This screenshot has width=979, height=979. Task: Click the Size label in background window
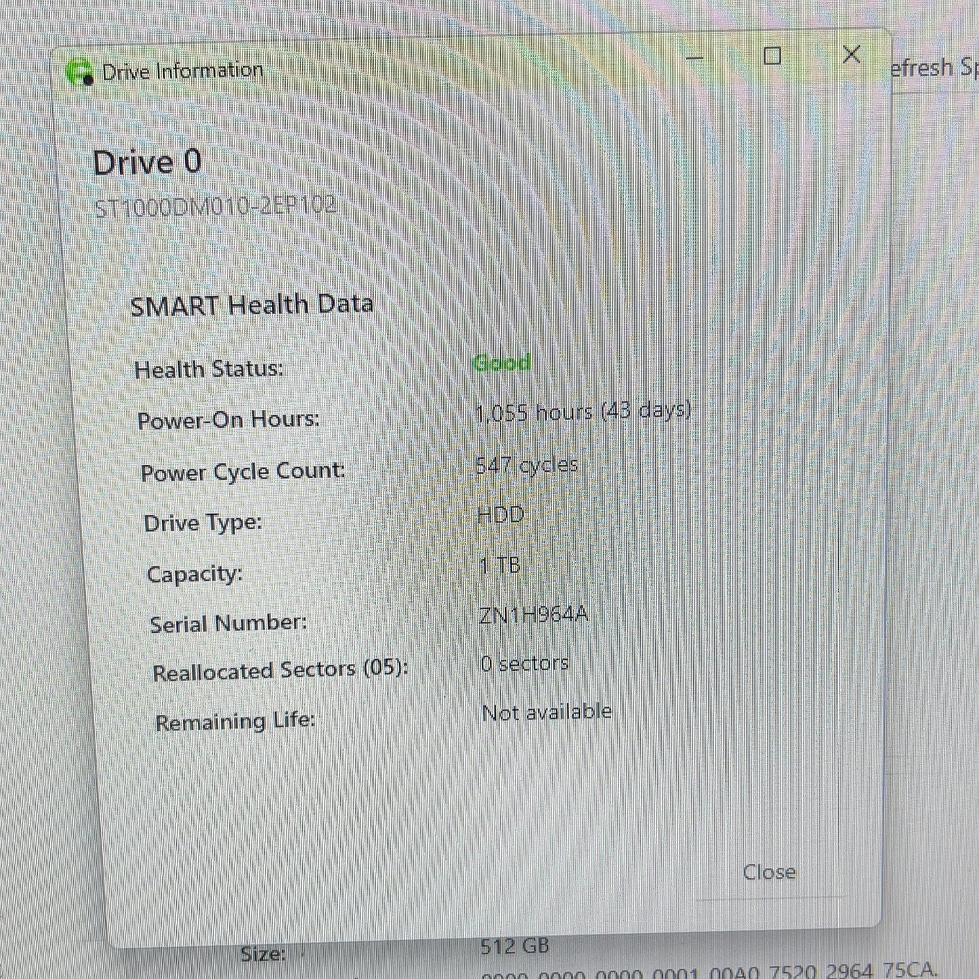tap(263, 955)
